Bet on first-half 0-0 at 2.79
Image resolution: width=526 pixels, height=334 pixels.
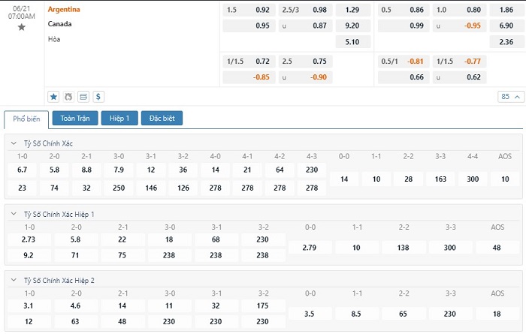310,248
